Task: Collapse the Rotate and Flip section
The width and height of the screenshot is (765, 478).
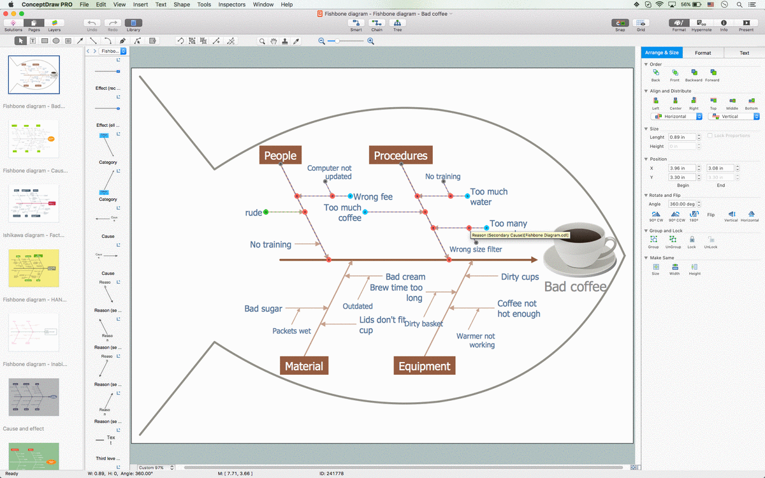Action: pos(646,195)
